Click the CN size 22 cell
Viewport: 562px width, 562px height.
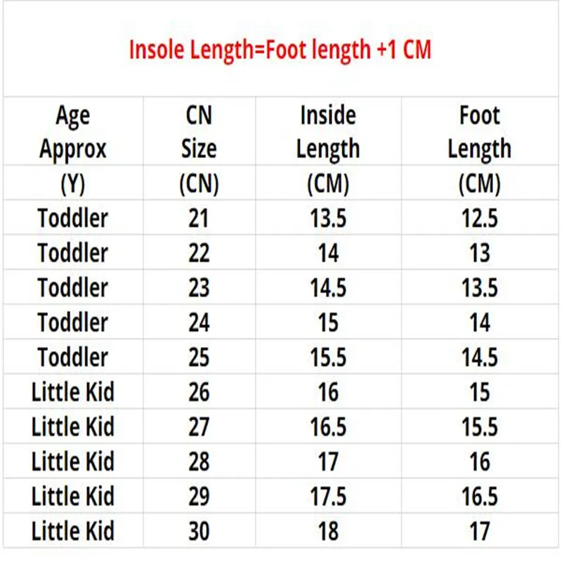(x=199, y=253)
